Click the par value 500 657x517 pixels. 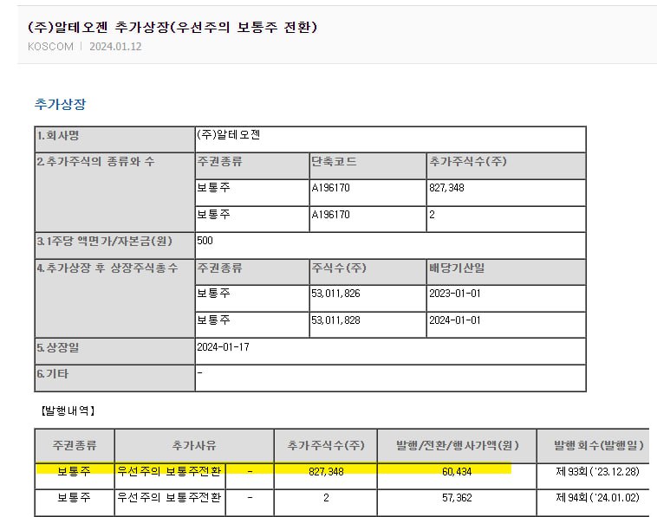pos(205,241)
